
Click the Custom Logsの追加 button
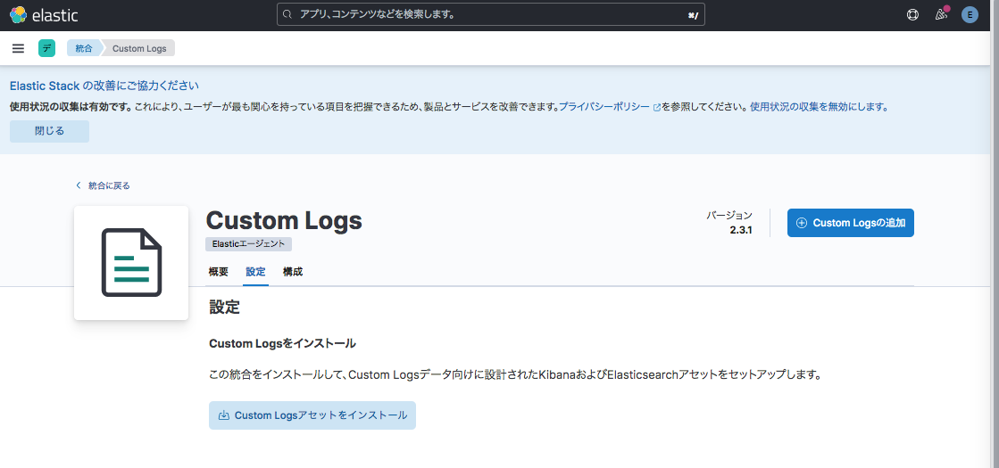coord(850,223)
